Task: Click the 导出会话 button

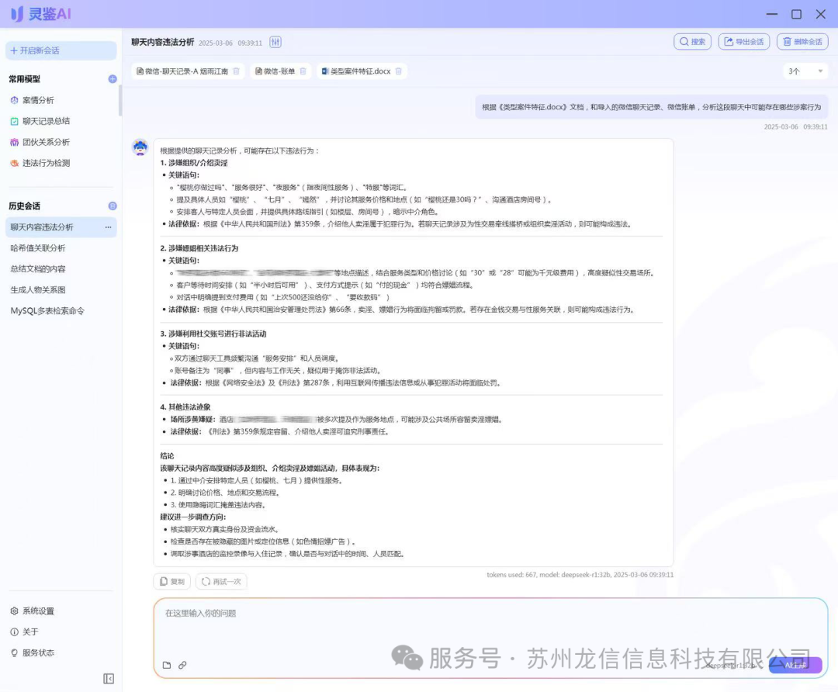Action: point(743,42)
